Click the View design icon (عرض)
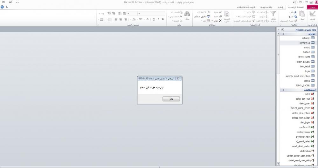The width and height of the screenshot is (318, 168). [x=313, y=14]
